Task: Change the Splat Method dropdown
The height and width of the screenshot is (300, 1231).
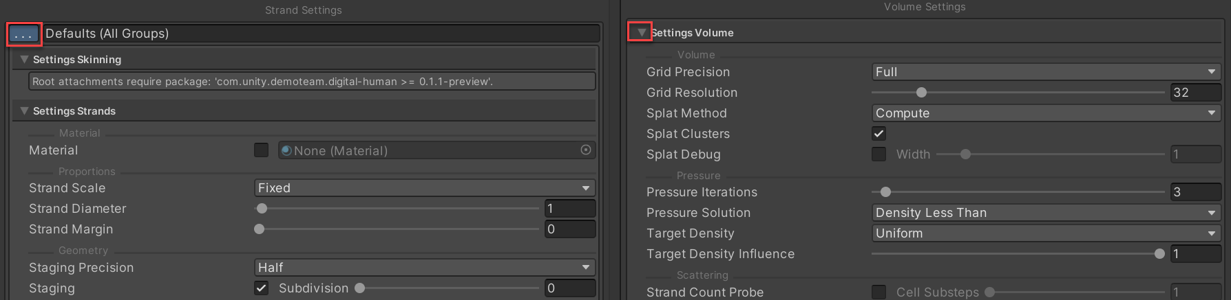Action: click(1046, 113)
